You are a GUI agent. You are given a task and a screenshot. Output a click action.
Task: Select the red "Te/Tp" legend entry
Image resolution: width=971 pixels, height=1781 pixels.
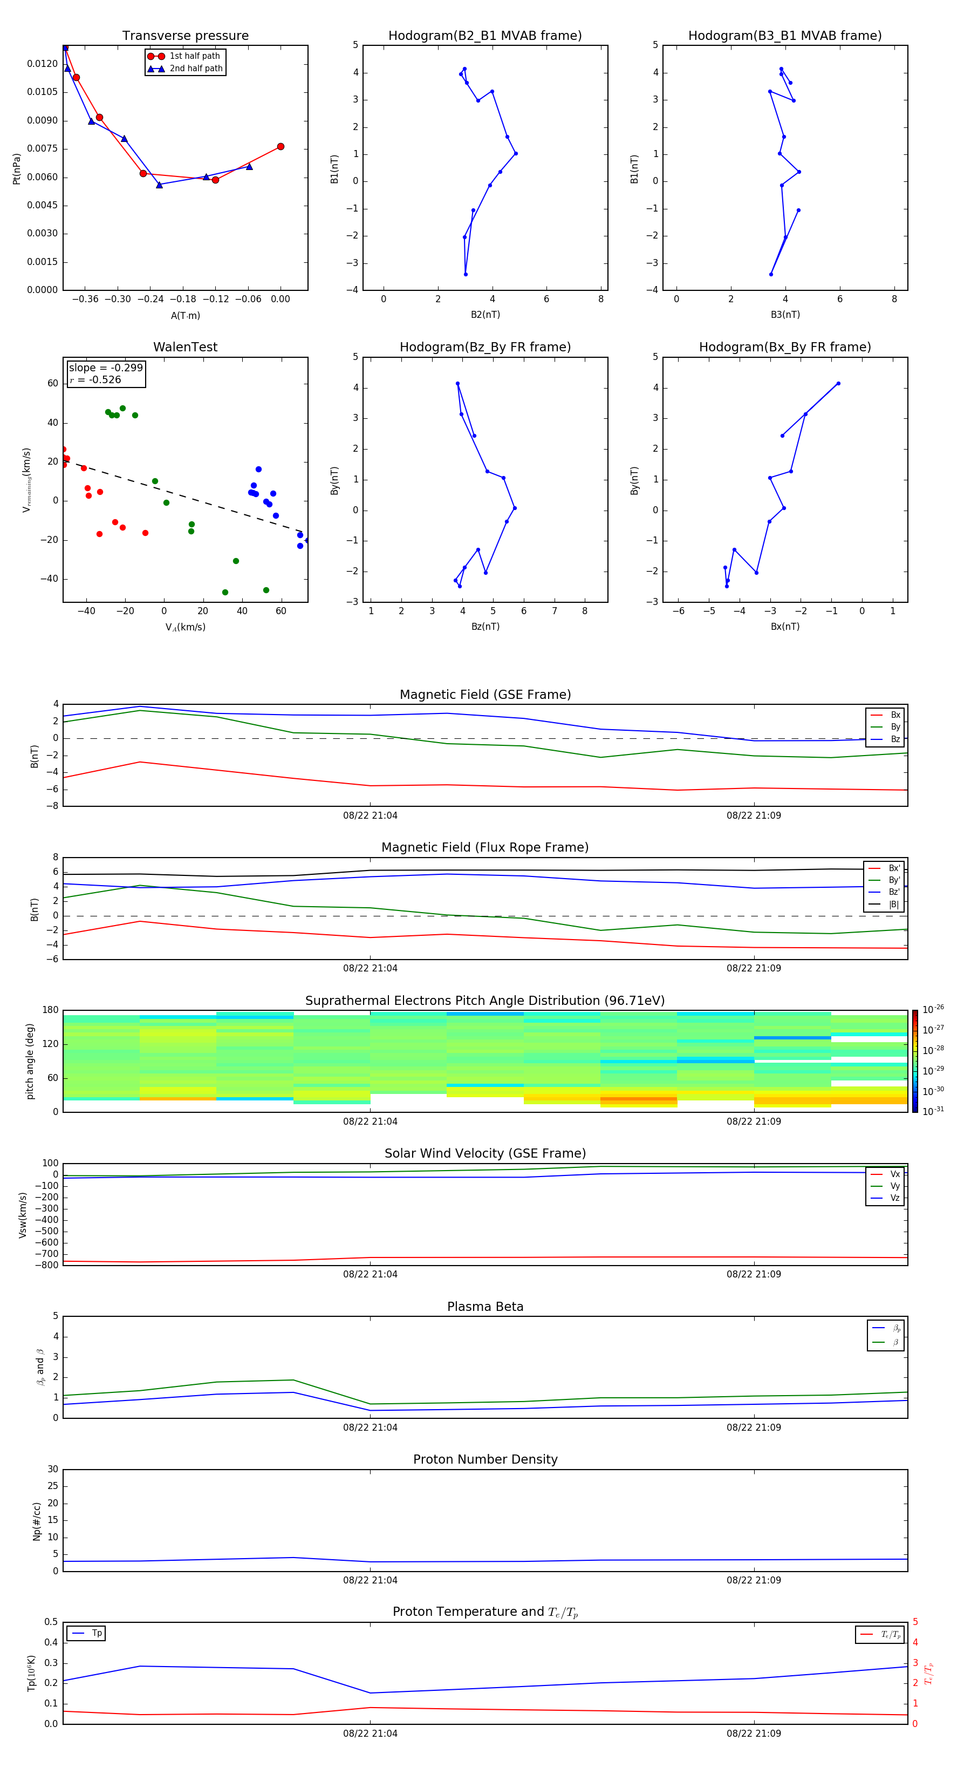(x=880, y=1634)
